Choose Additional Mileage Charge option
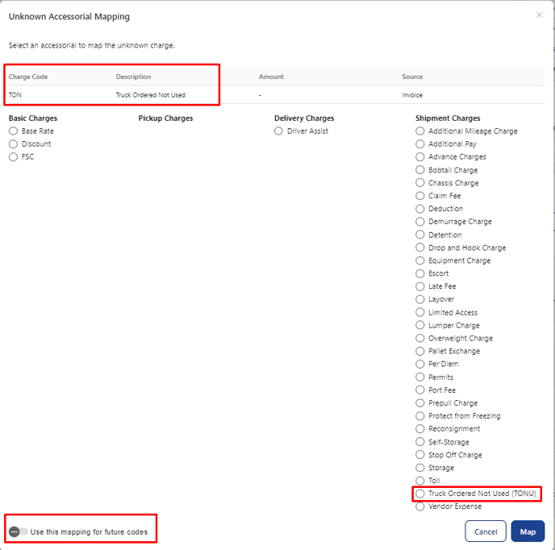 click(x=419, y=131)
